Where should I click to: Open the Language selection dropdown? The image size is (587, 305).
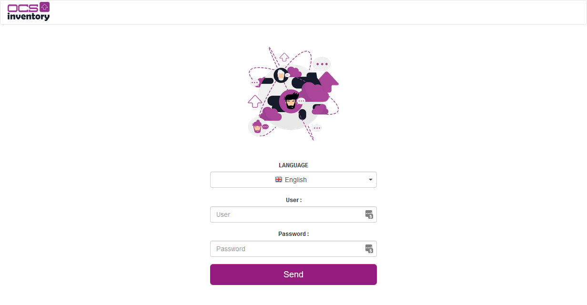[293, 180]
